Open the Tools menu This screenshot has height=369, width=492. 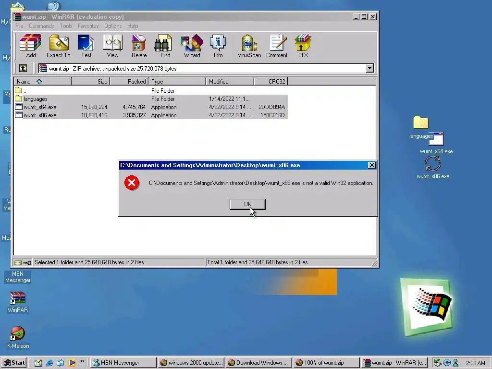click(x=66, y=26)
